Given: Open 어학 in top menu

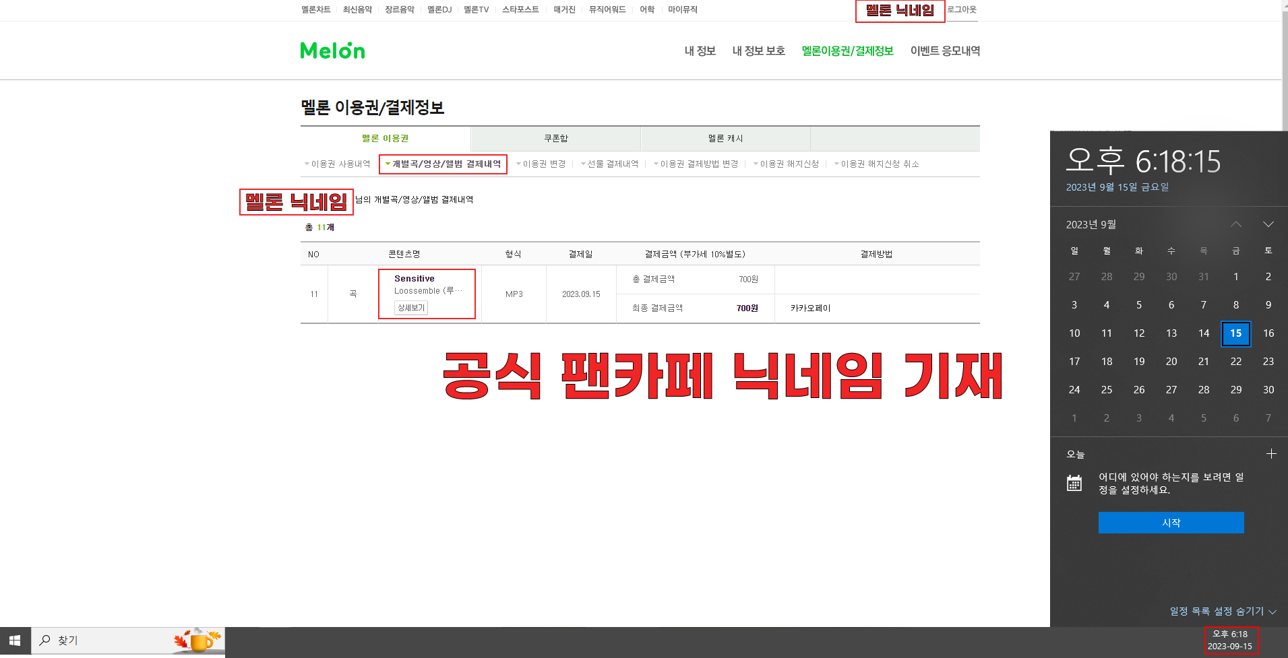Looking at the screenshot, I should pos(647,9).
